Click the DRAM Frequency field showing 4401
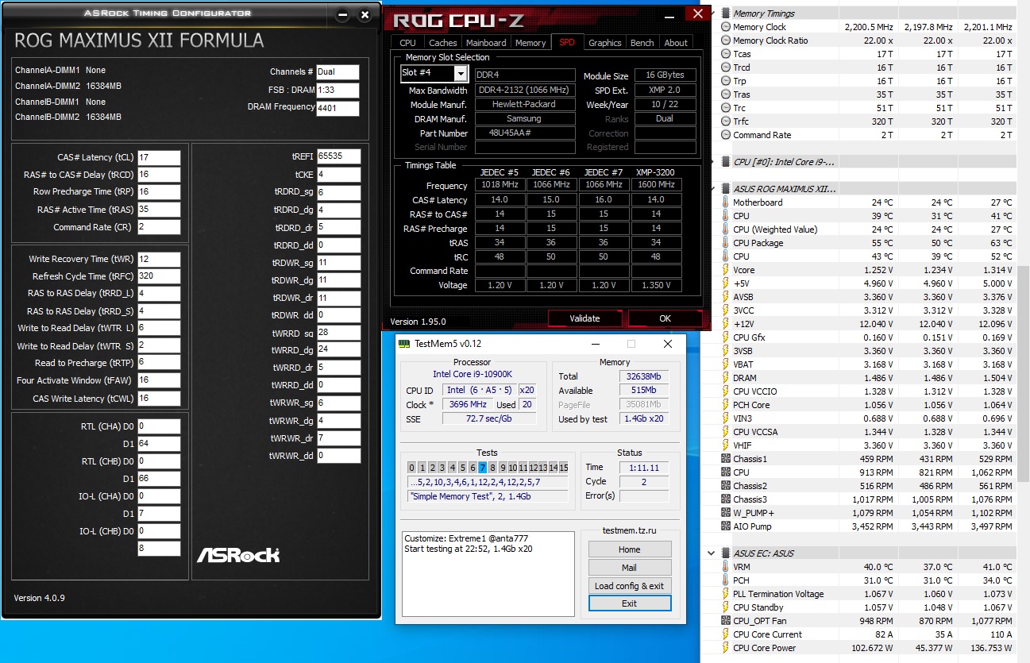 (x=338, y=109)
